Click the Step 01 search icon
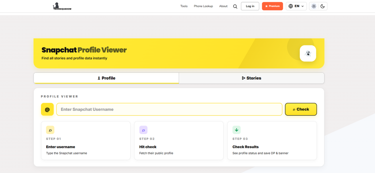The height and width of the screenshot is (173, 375). click(50, 130)
